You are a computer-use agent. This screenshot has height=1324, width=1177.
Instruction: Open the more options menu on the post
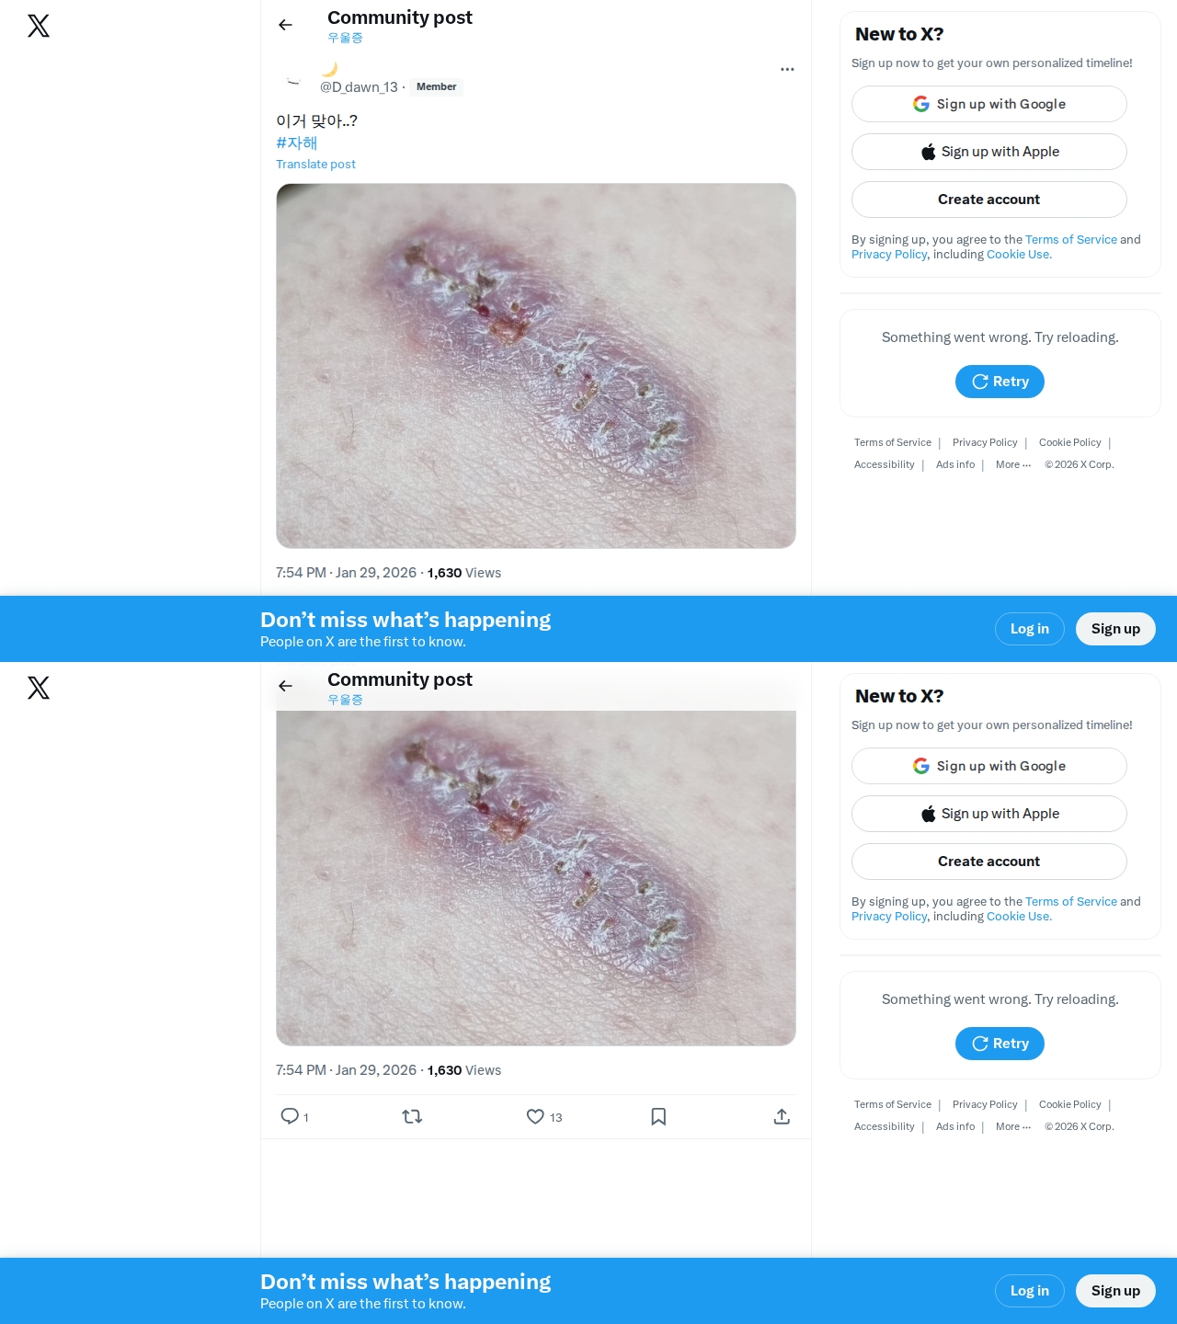click(x=786, y=69)
